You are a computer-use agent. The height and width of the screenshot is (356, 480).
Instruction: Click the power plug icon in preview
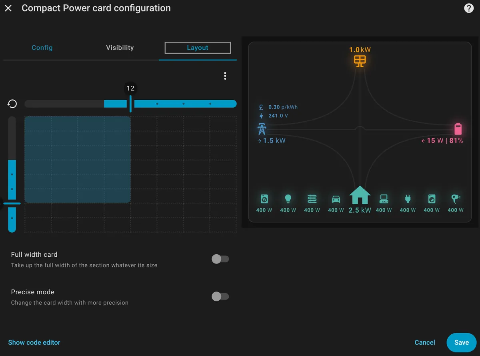point(408,199)
